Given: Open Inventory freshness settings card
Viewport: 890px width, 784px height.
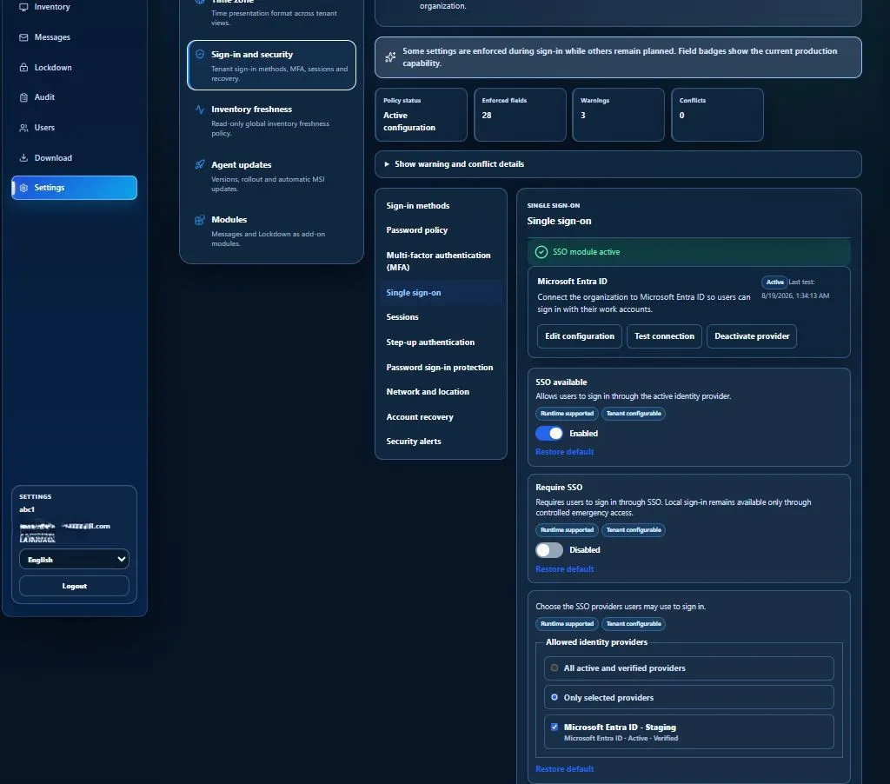Looking at the screenshot, I should click(271, 120).
